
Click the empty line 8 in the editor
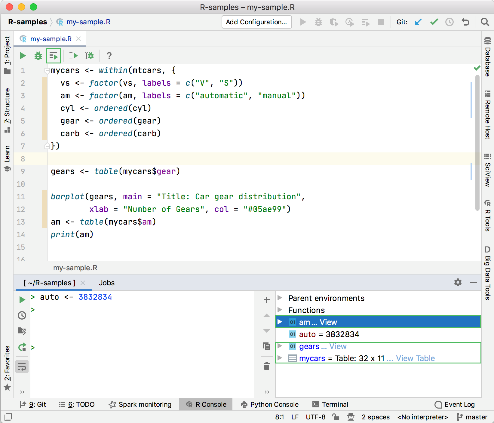180,159
